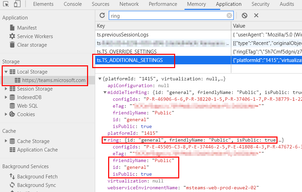Select the Application tab

[229, 4]
